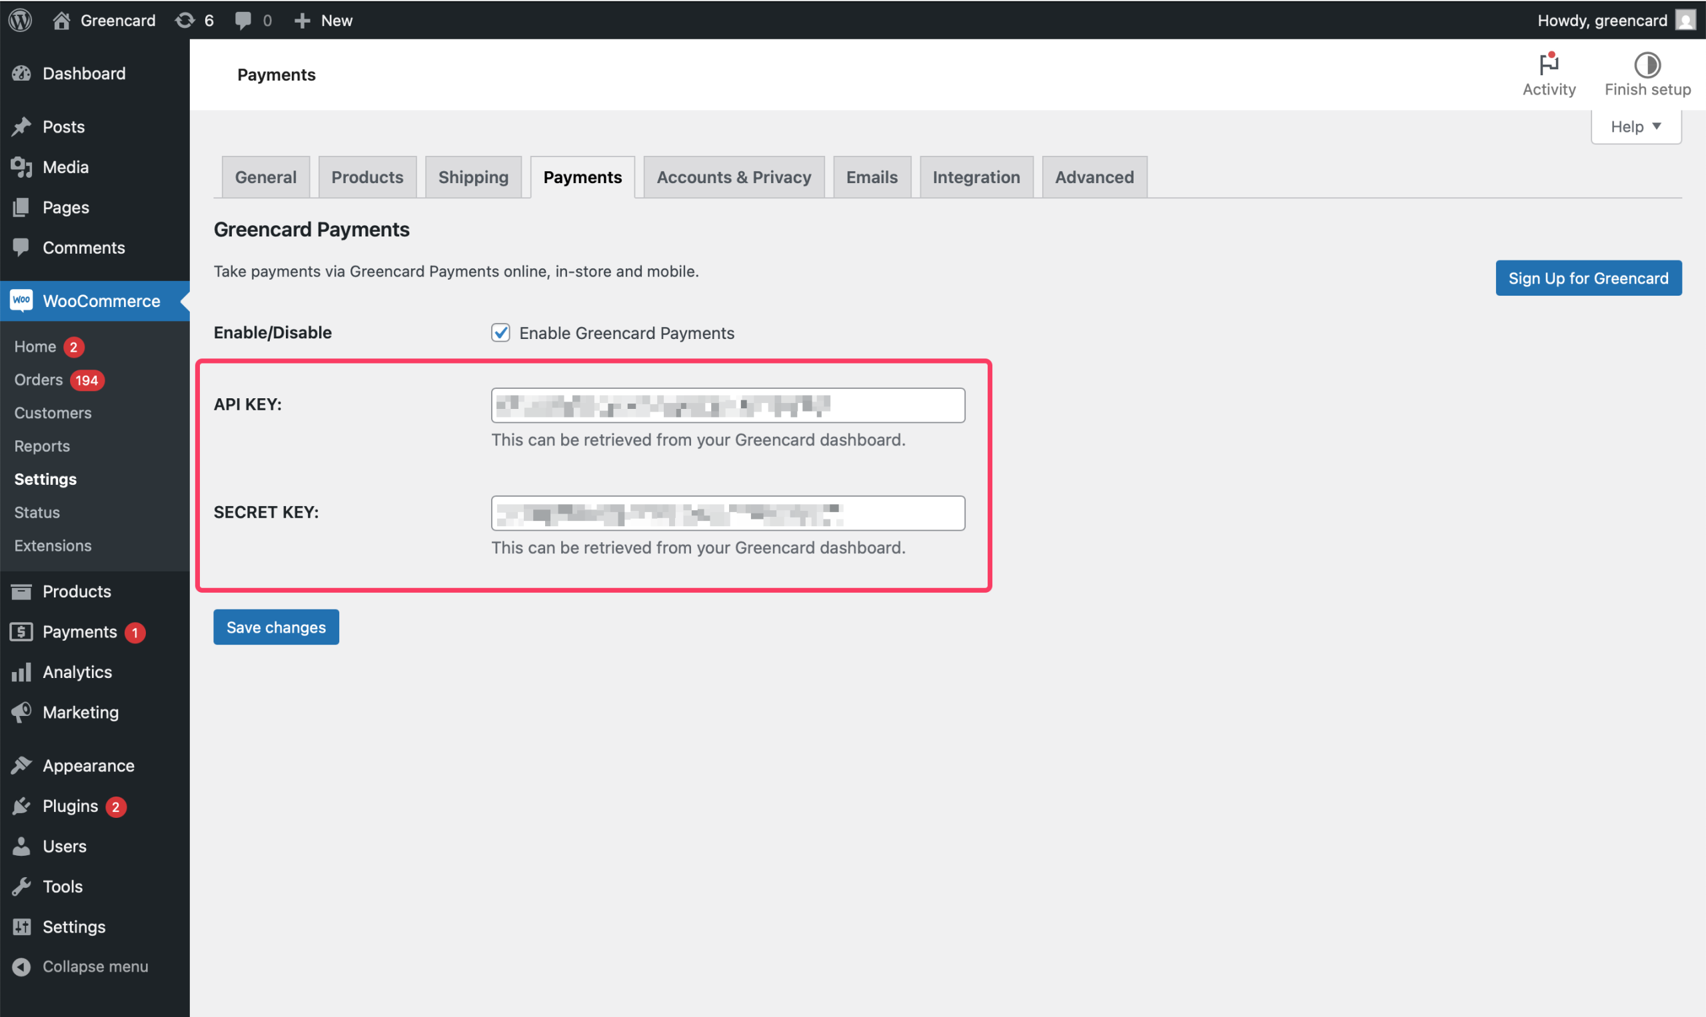Collapse the admin sidebar menu

(x=95, y=966)
